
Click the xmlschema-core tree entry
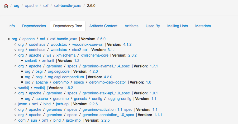pyautogui.click(x=94, y=55)
